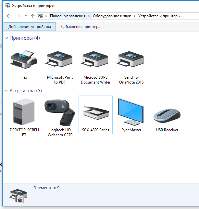Click the SCX-4300 Series label text

95,130
